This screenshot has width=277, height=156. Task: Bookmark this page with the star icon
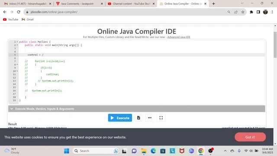coord(243,12)
